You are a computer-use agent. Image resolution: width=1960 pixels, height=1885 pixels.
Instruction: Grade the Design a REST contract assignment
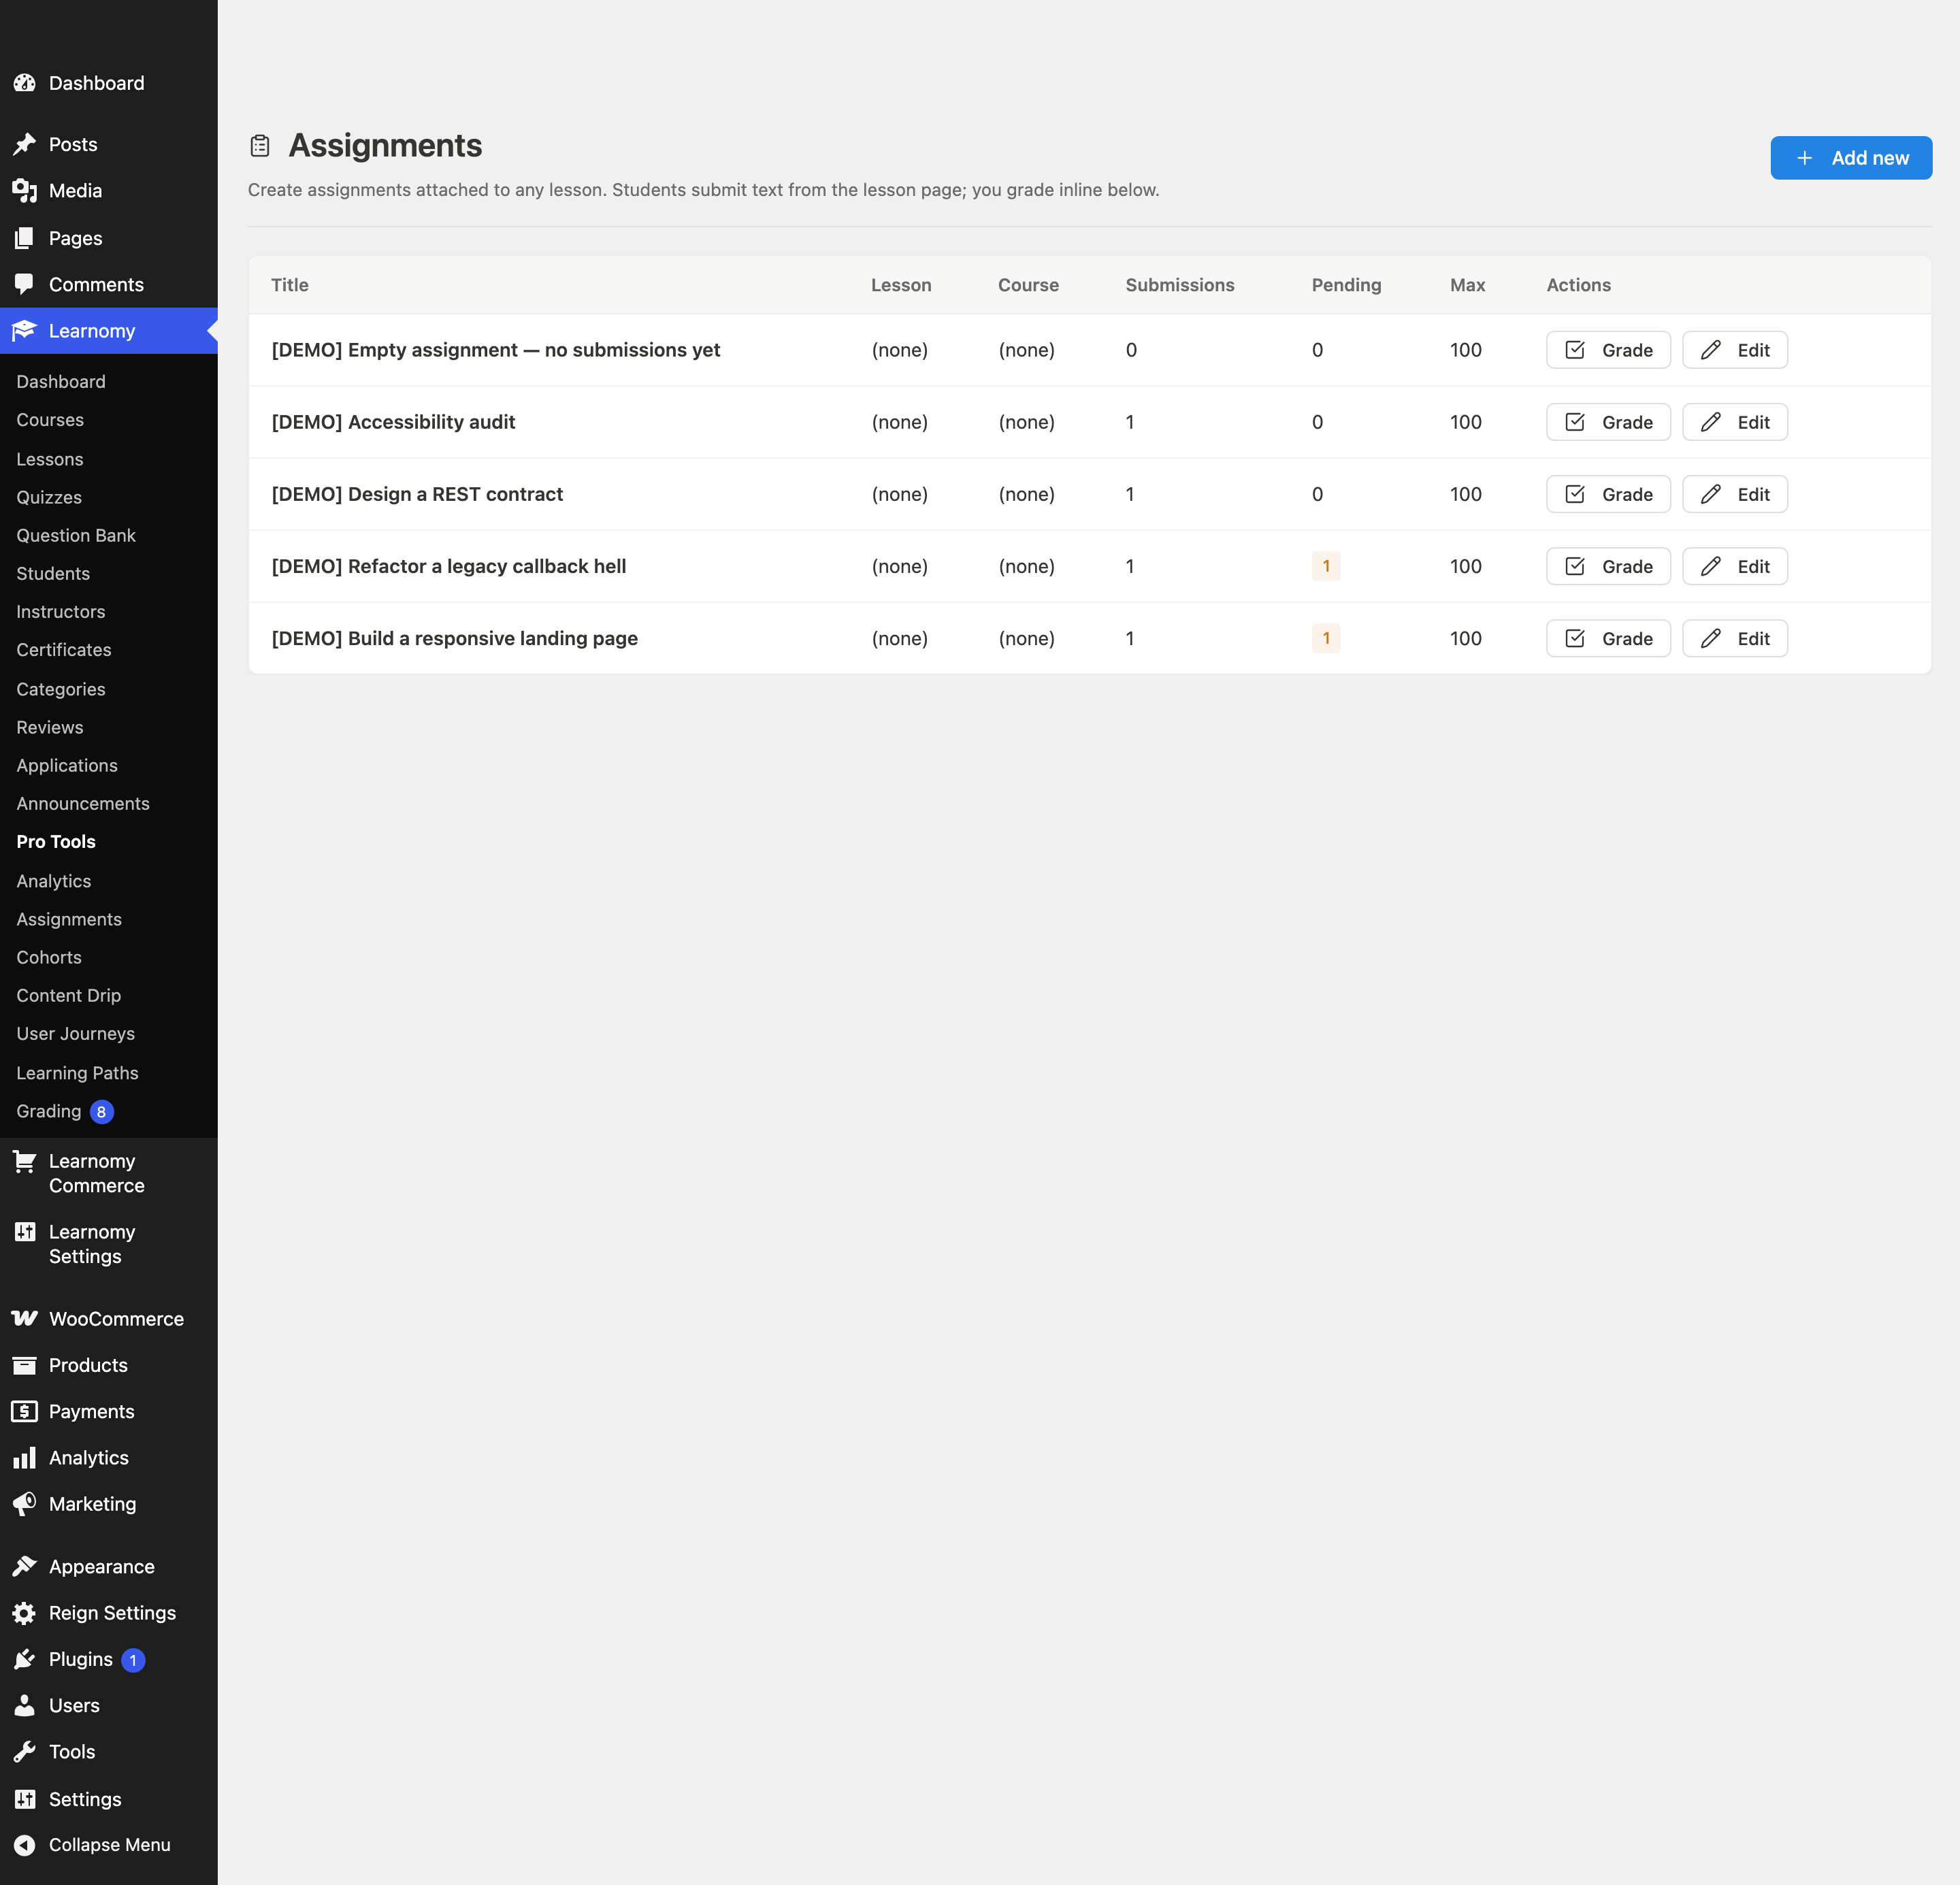coord(1608,494)
